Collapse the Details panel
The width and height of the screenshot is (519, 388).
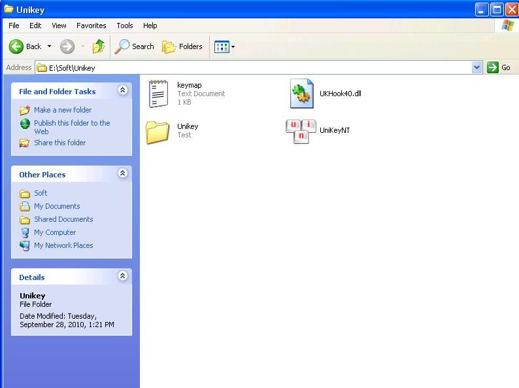[x=122, y=276]
